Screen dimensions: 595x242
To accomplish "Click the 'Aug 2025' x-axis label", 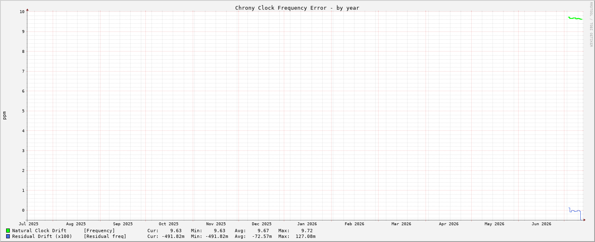I will [76, 224].
